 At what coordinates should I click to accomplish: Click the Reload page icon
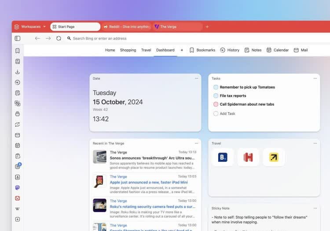click(x=59, y=38)
